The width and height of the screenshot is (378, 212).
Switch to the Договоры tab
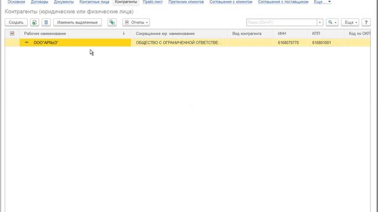pos(40,2)
